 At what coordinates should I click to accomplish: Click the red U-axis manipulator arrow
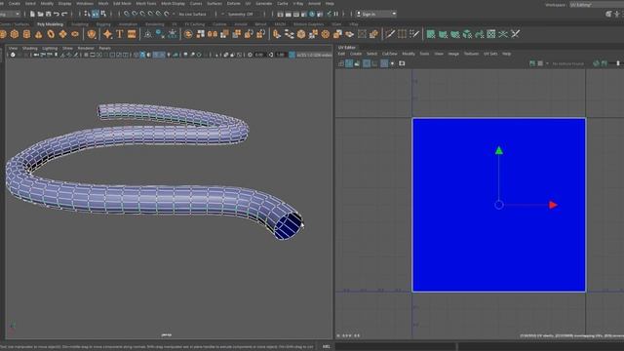coord(553,205)
